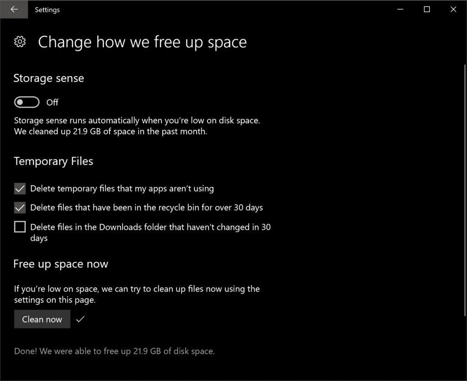Click the Temporary Files section heading
467x381 pixels.
[x=53, y=161]
